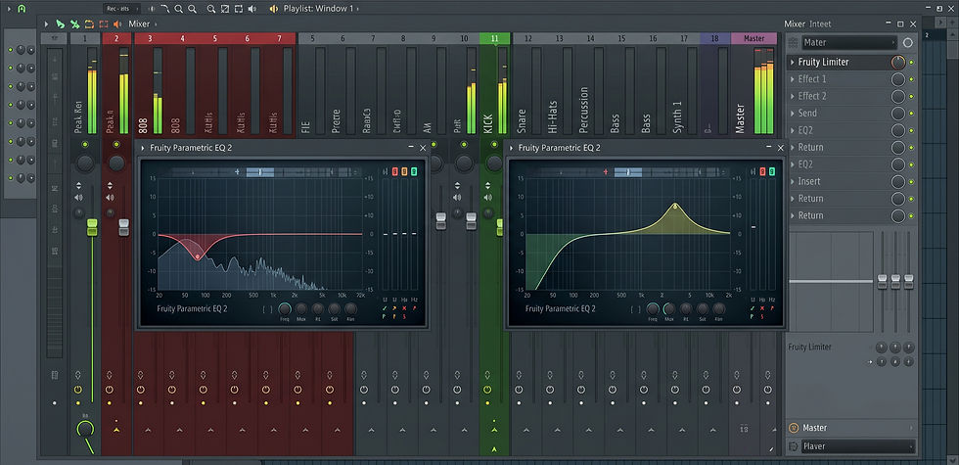Toggle Fruity Limiter slot enable LED
Image resolution: width=959 pixels, height=465 pixels.
911,63
